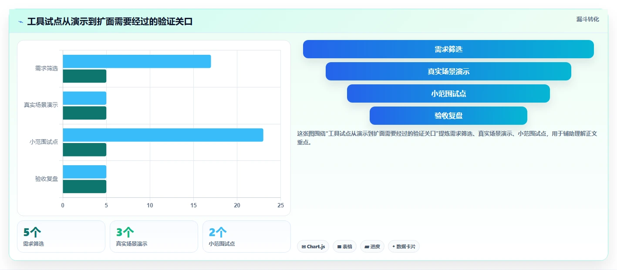Click the 5个 value in the data card
The image size is (617, 270).
32,233
